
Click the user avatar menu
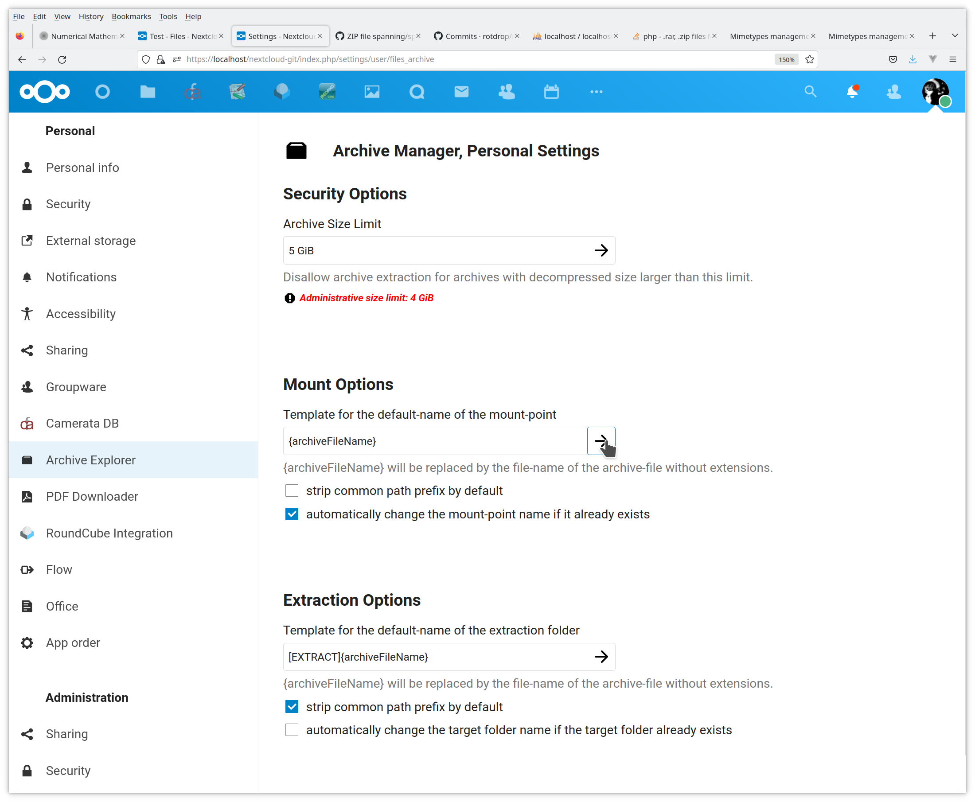(935, 92)
